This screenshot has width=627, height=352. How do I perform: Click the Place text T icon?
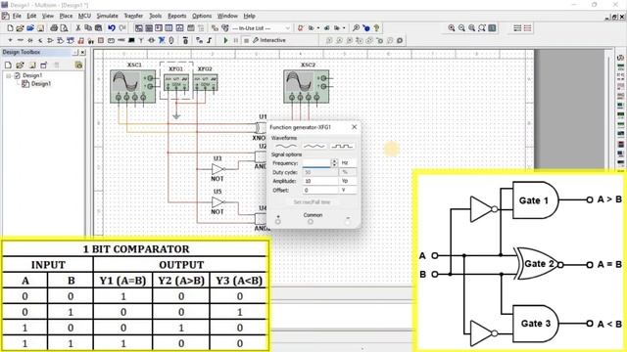(x=141, y=40)
